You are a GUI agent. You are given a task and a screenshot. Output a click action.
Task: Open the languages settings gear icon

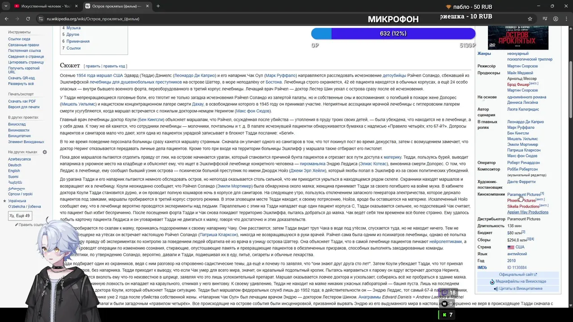45,152
